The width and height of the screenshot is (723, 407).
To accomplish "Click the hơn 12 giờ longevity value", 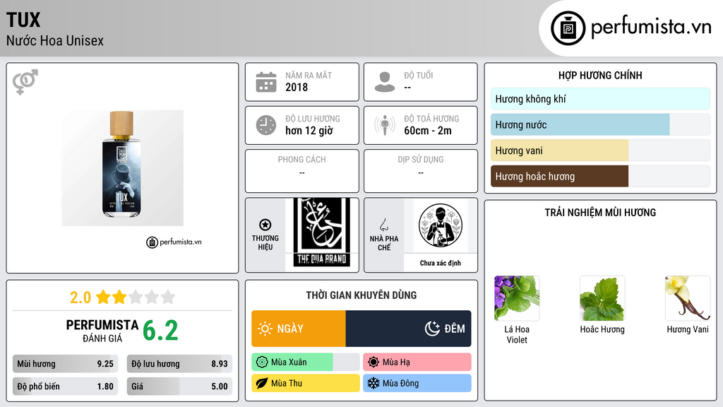I will tap(309, 131).
